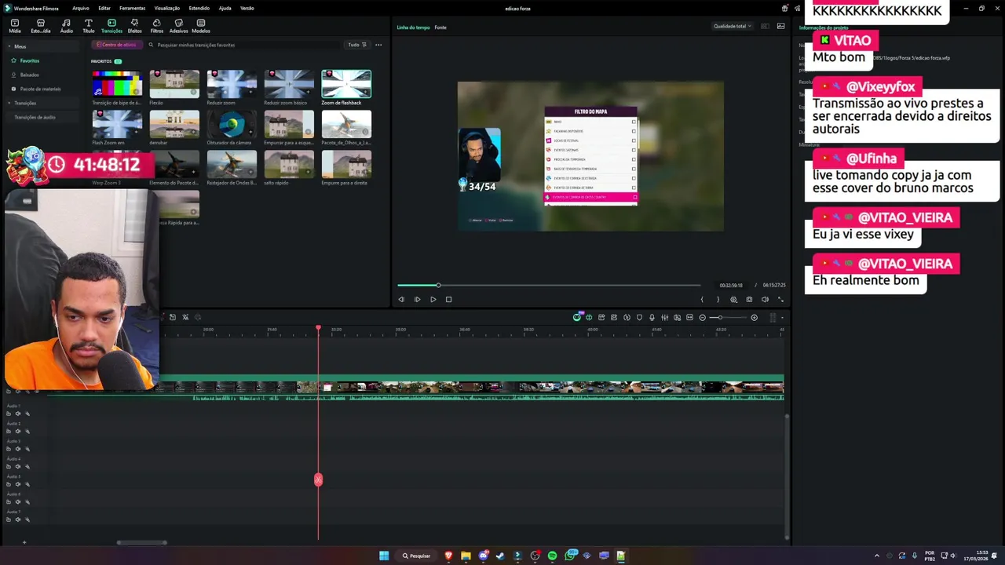Mute the Áudio 1 track
Viewport: 1005px width, 565px height.
pyautogui.click(x=18, y=414)
